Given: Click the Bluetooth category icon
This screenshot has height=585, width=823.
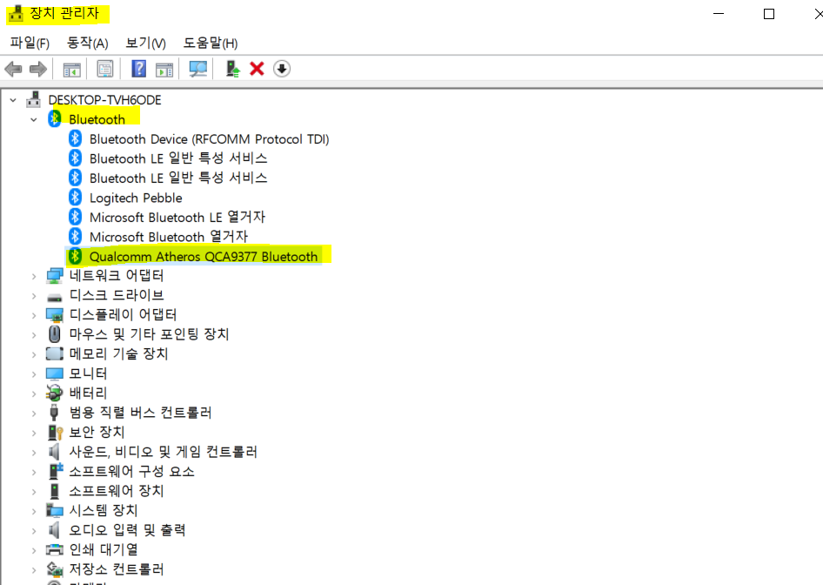Looking at the screenshot, I should pos(55,118).
